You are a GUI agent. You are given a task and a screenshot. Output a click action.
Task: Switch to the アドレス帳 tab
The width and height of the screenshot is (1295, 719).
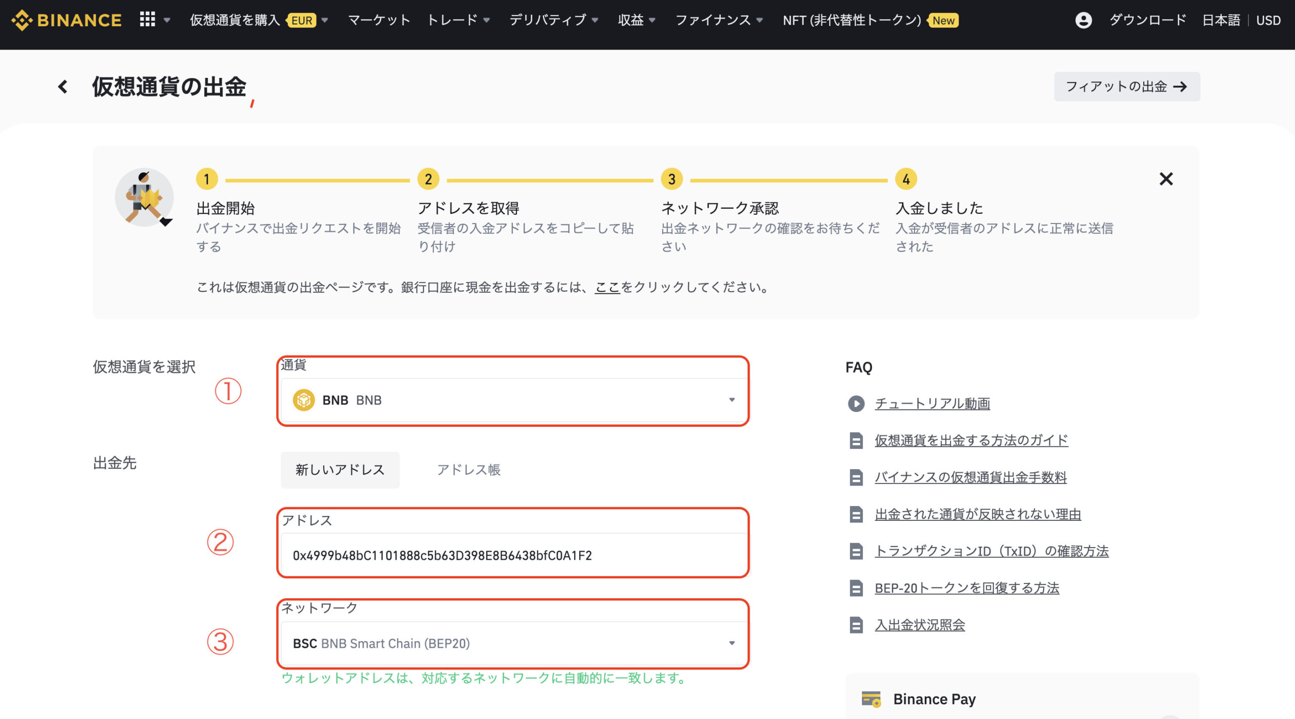click(x=468, y=470)
